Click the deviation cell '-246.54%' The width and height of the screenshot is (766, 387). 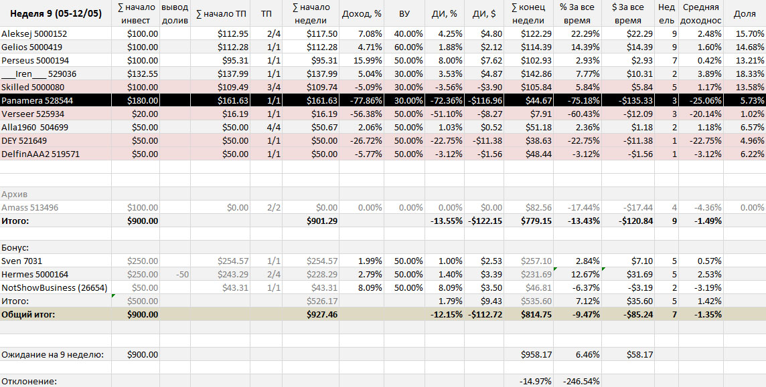[x=577, y=381]
